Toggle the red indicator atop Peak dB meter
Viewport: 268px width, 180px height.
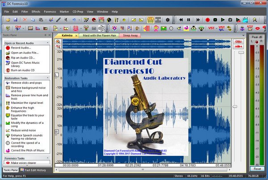257,42
